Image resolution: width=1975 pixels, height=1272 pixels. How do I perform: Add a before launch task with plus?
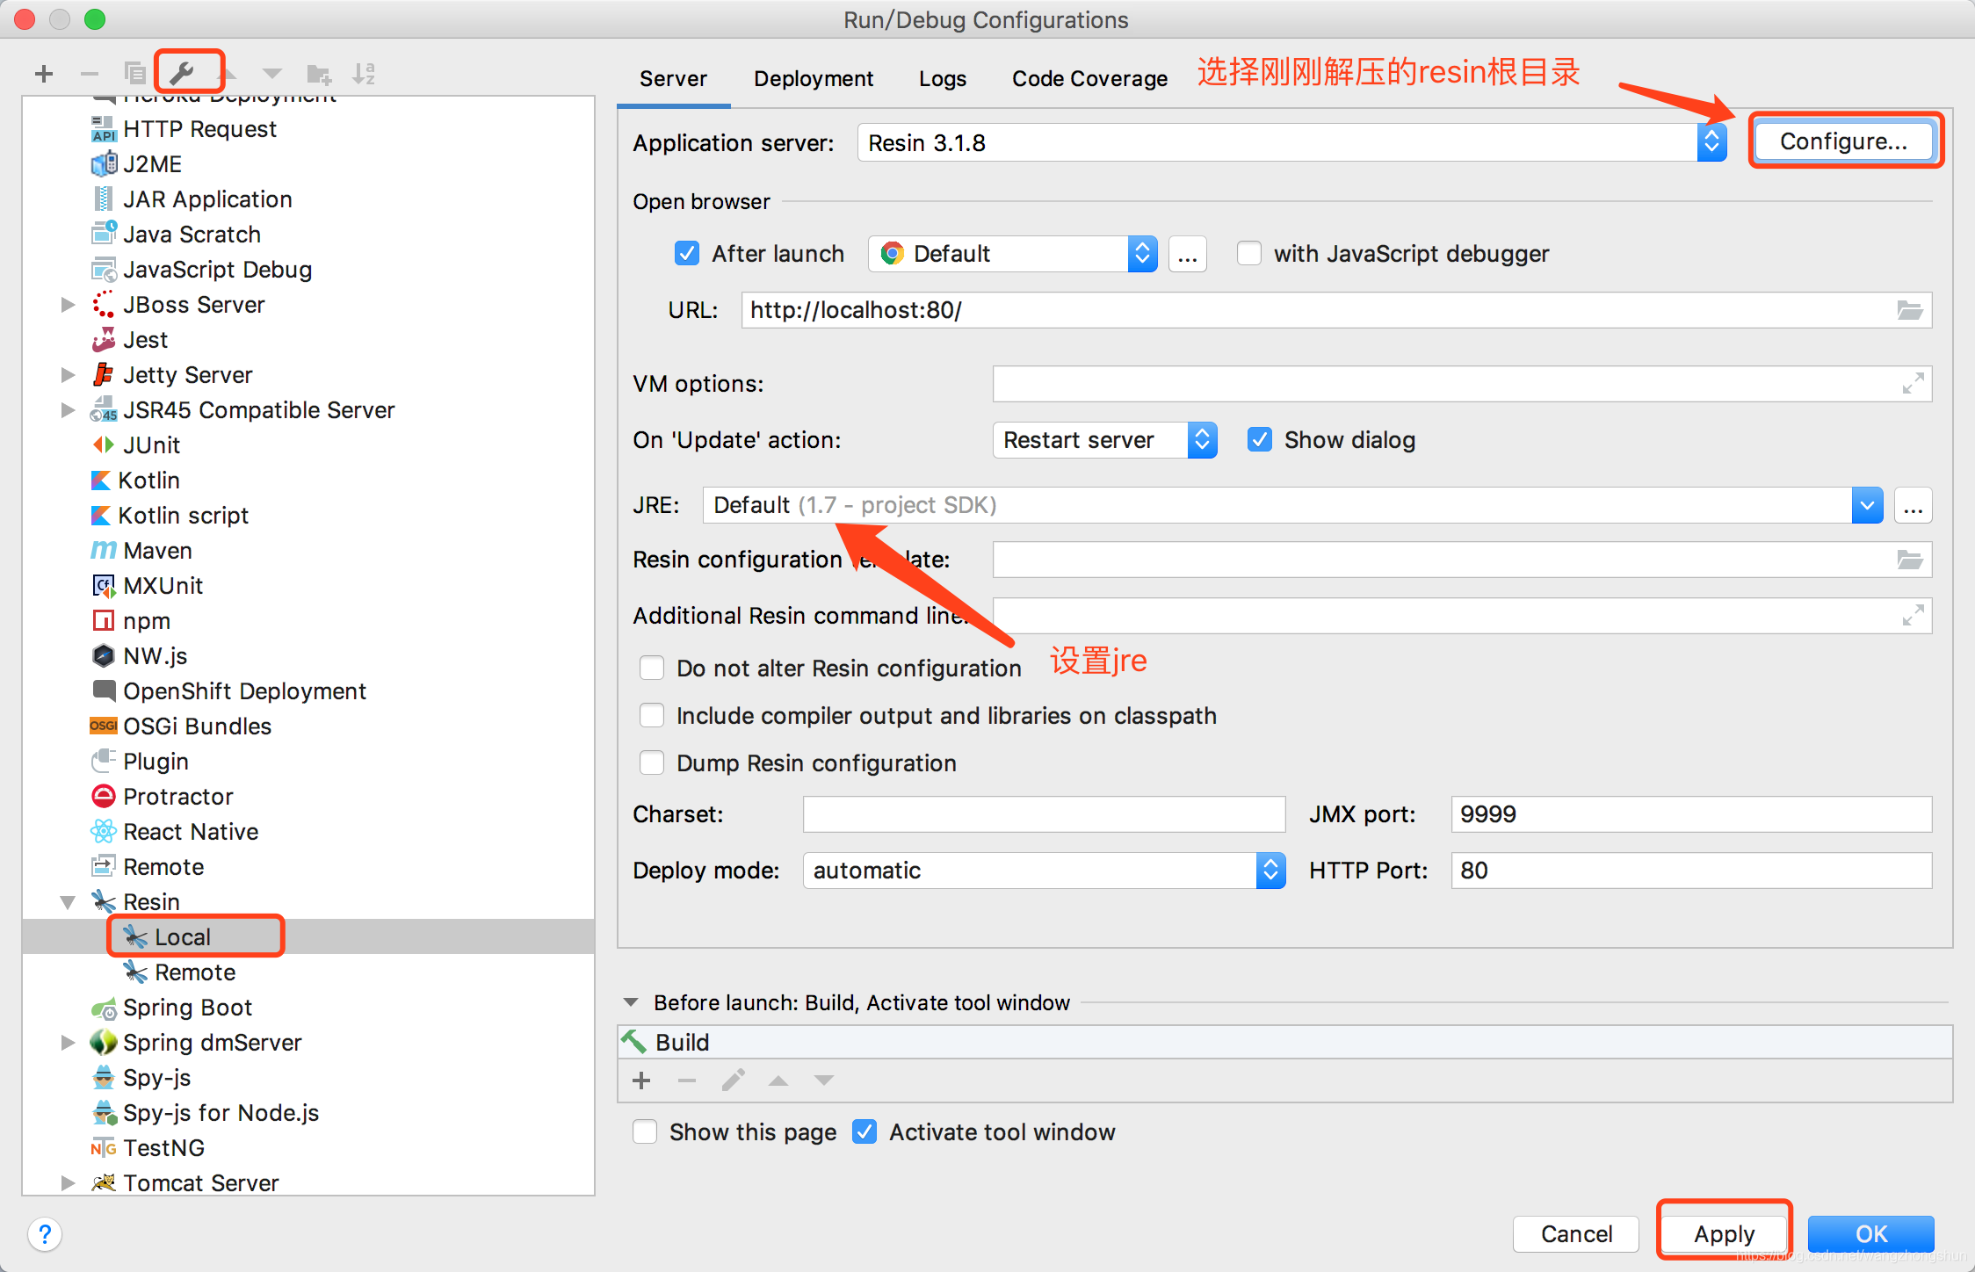click(641, 1080)
